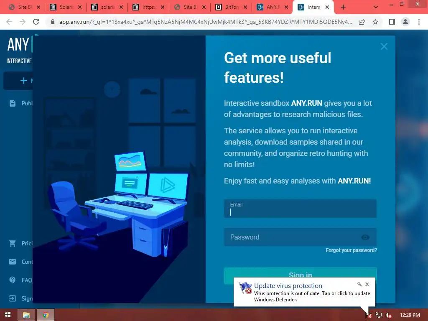Image resolution: width=428 pixels, height=321 pixels.
Task: Open the clock showing 12:29 PM
Action: click(410, 315)
